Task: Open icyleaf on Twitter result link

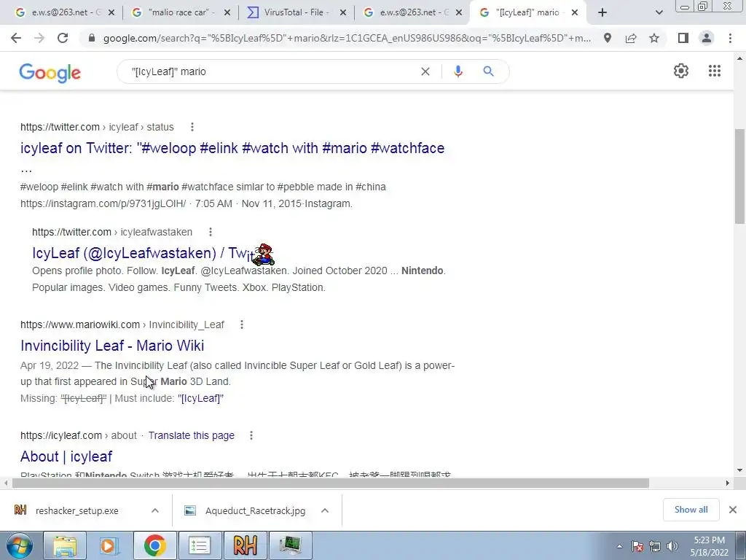Action: tap(232, 148)
